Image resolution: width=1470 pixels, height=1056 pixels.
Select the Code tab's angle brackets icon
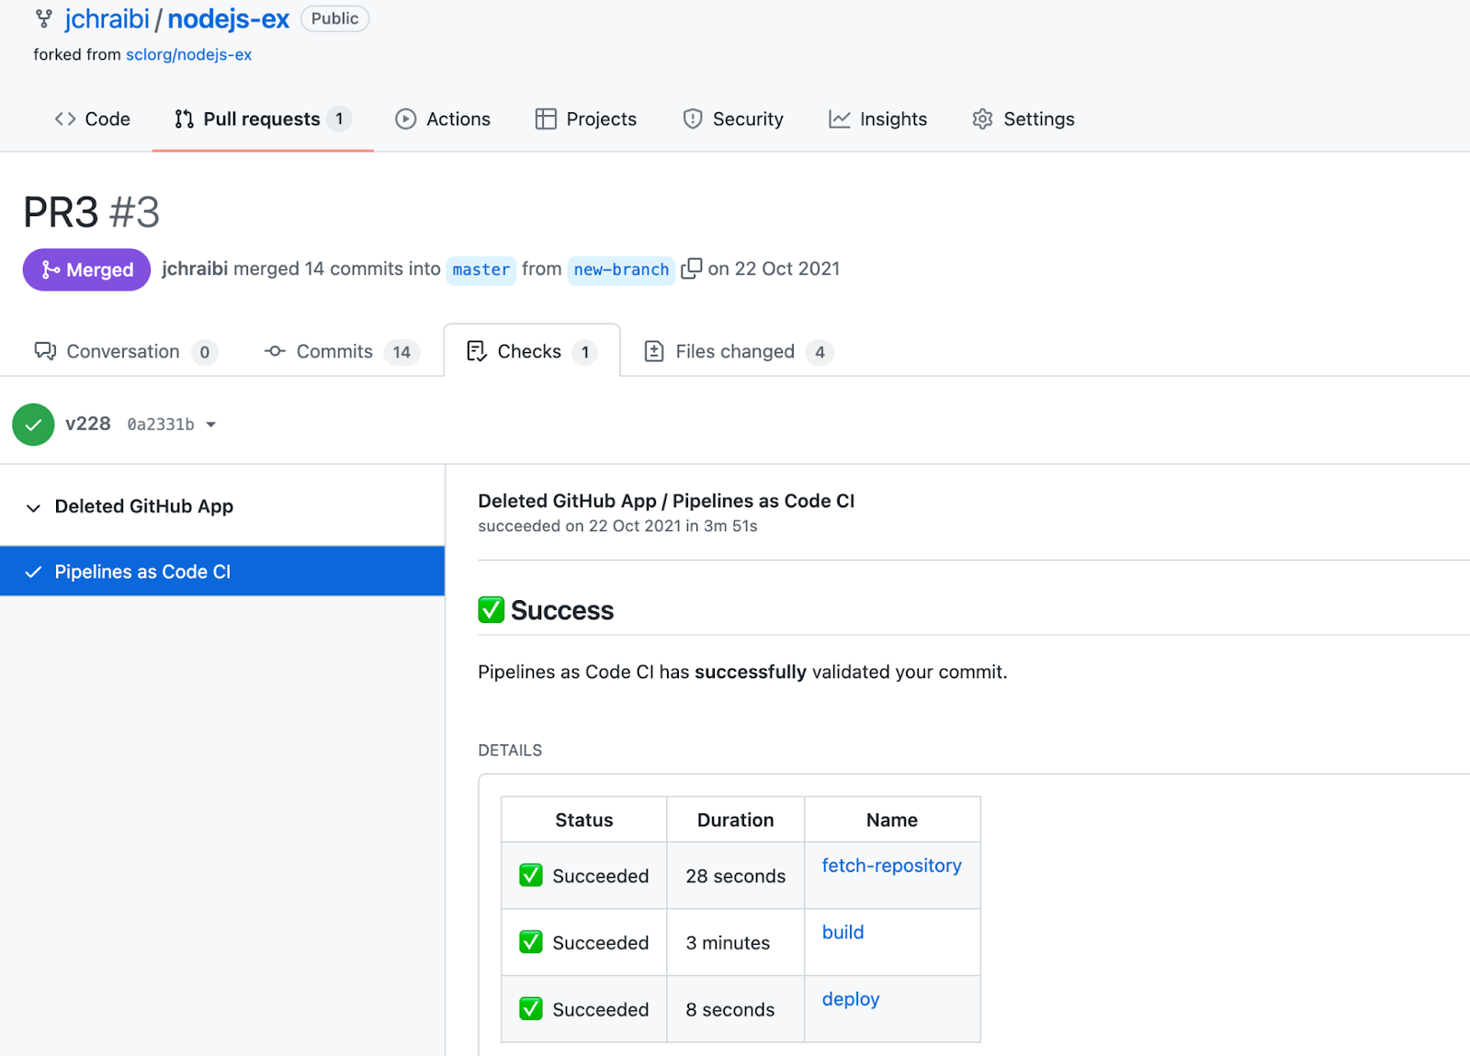64,119
